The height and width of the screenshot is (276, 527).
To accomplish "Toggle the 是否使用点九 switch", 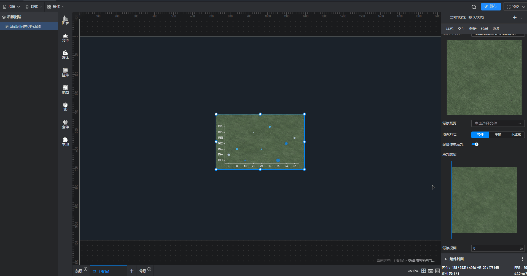I will click(x=475, y=144).
